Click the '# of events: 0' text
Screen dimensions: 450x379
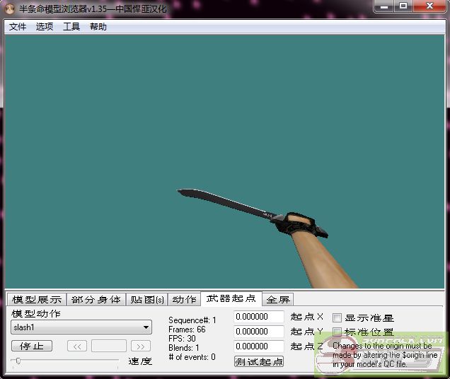pos(192,357)
